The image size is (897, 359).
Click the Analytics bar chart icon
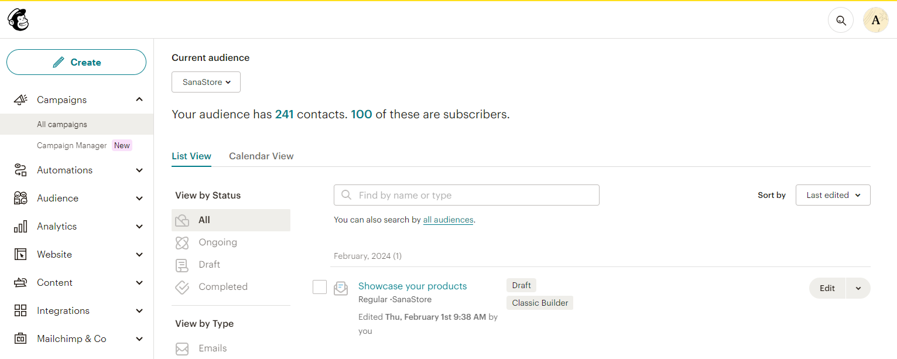(x=20, y=226)
